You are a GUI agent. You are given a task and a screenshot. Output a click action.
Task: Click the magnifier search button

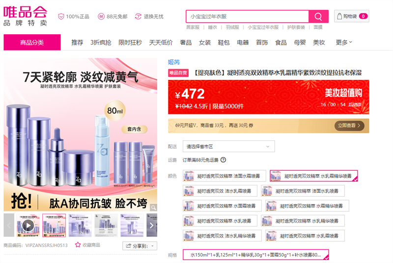tap(318, 17)
